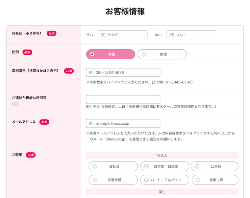
Task: Choose 派遣社員 occupation option
Action: point(113,180)
